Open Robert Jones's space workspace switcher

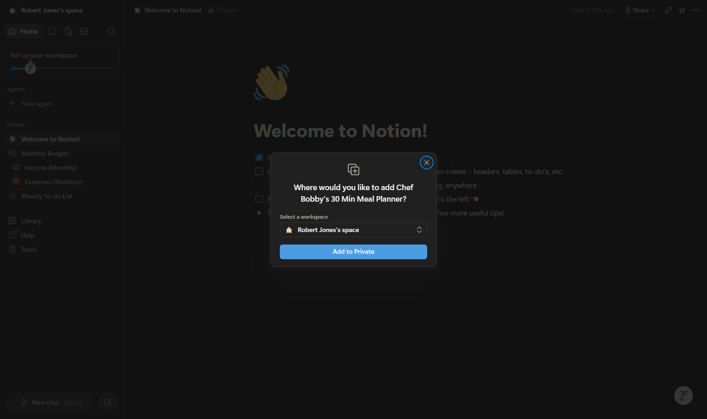[x=46, y=10]
